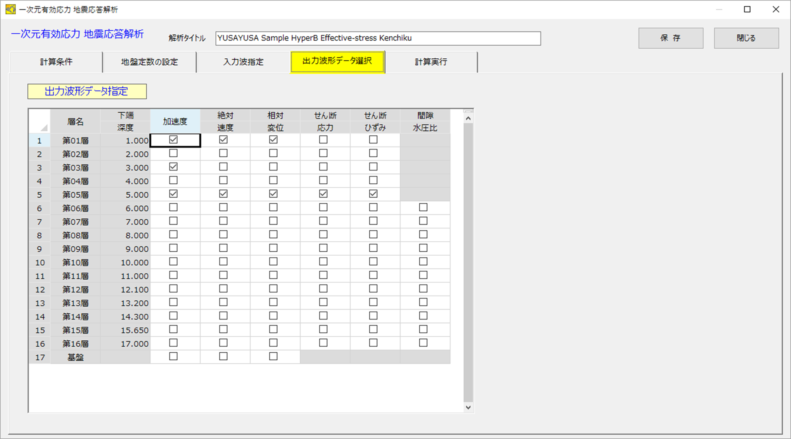Check 相対変位 for 第08層
Viewport: 791px width, 439px height.
point(273,235)
